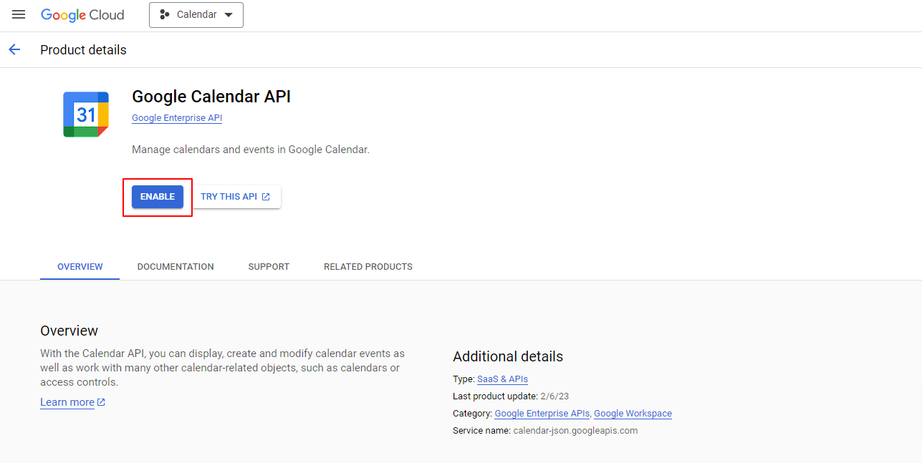Click the Additional details heading

(508, 356)
